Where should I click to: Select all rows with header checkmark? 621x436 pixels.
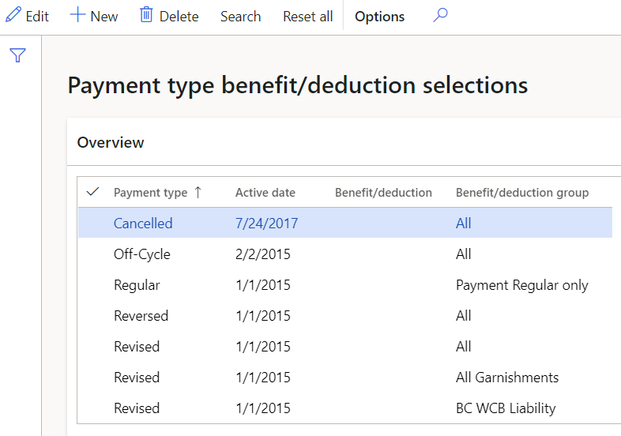[92, 192]
